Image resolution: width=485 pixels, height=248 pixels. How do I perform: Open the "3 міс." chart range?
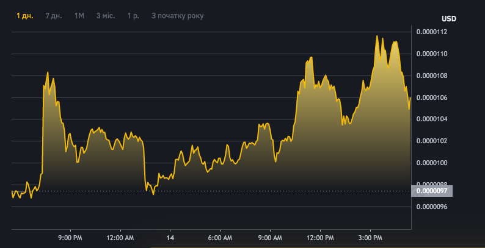[106, 15]
